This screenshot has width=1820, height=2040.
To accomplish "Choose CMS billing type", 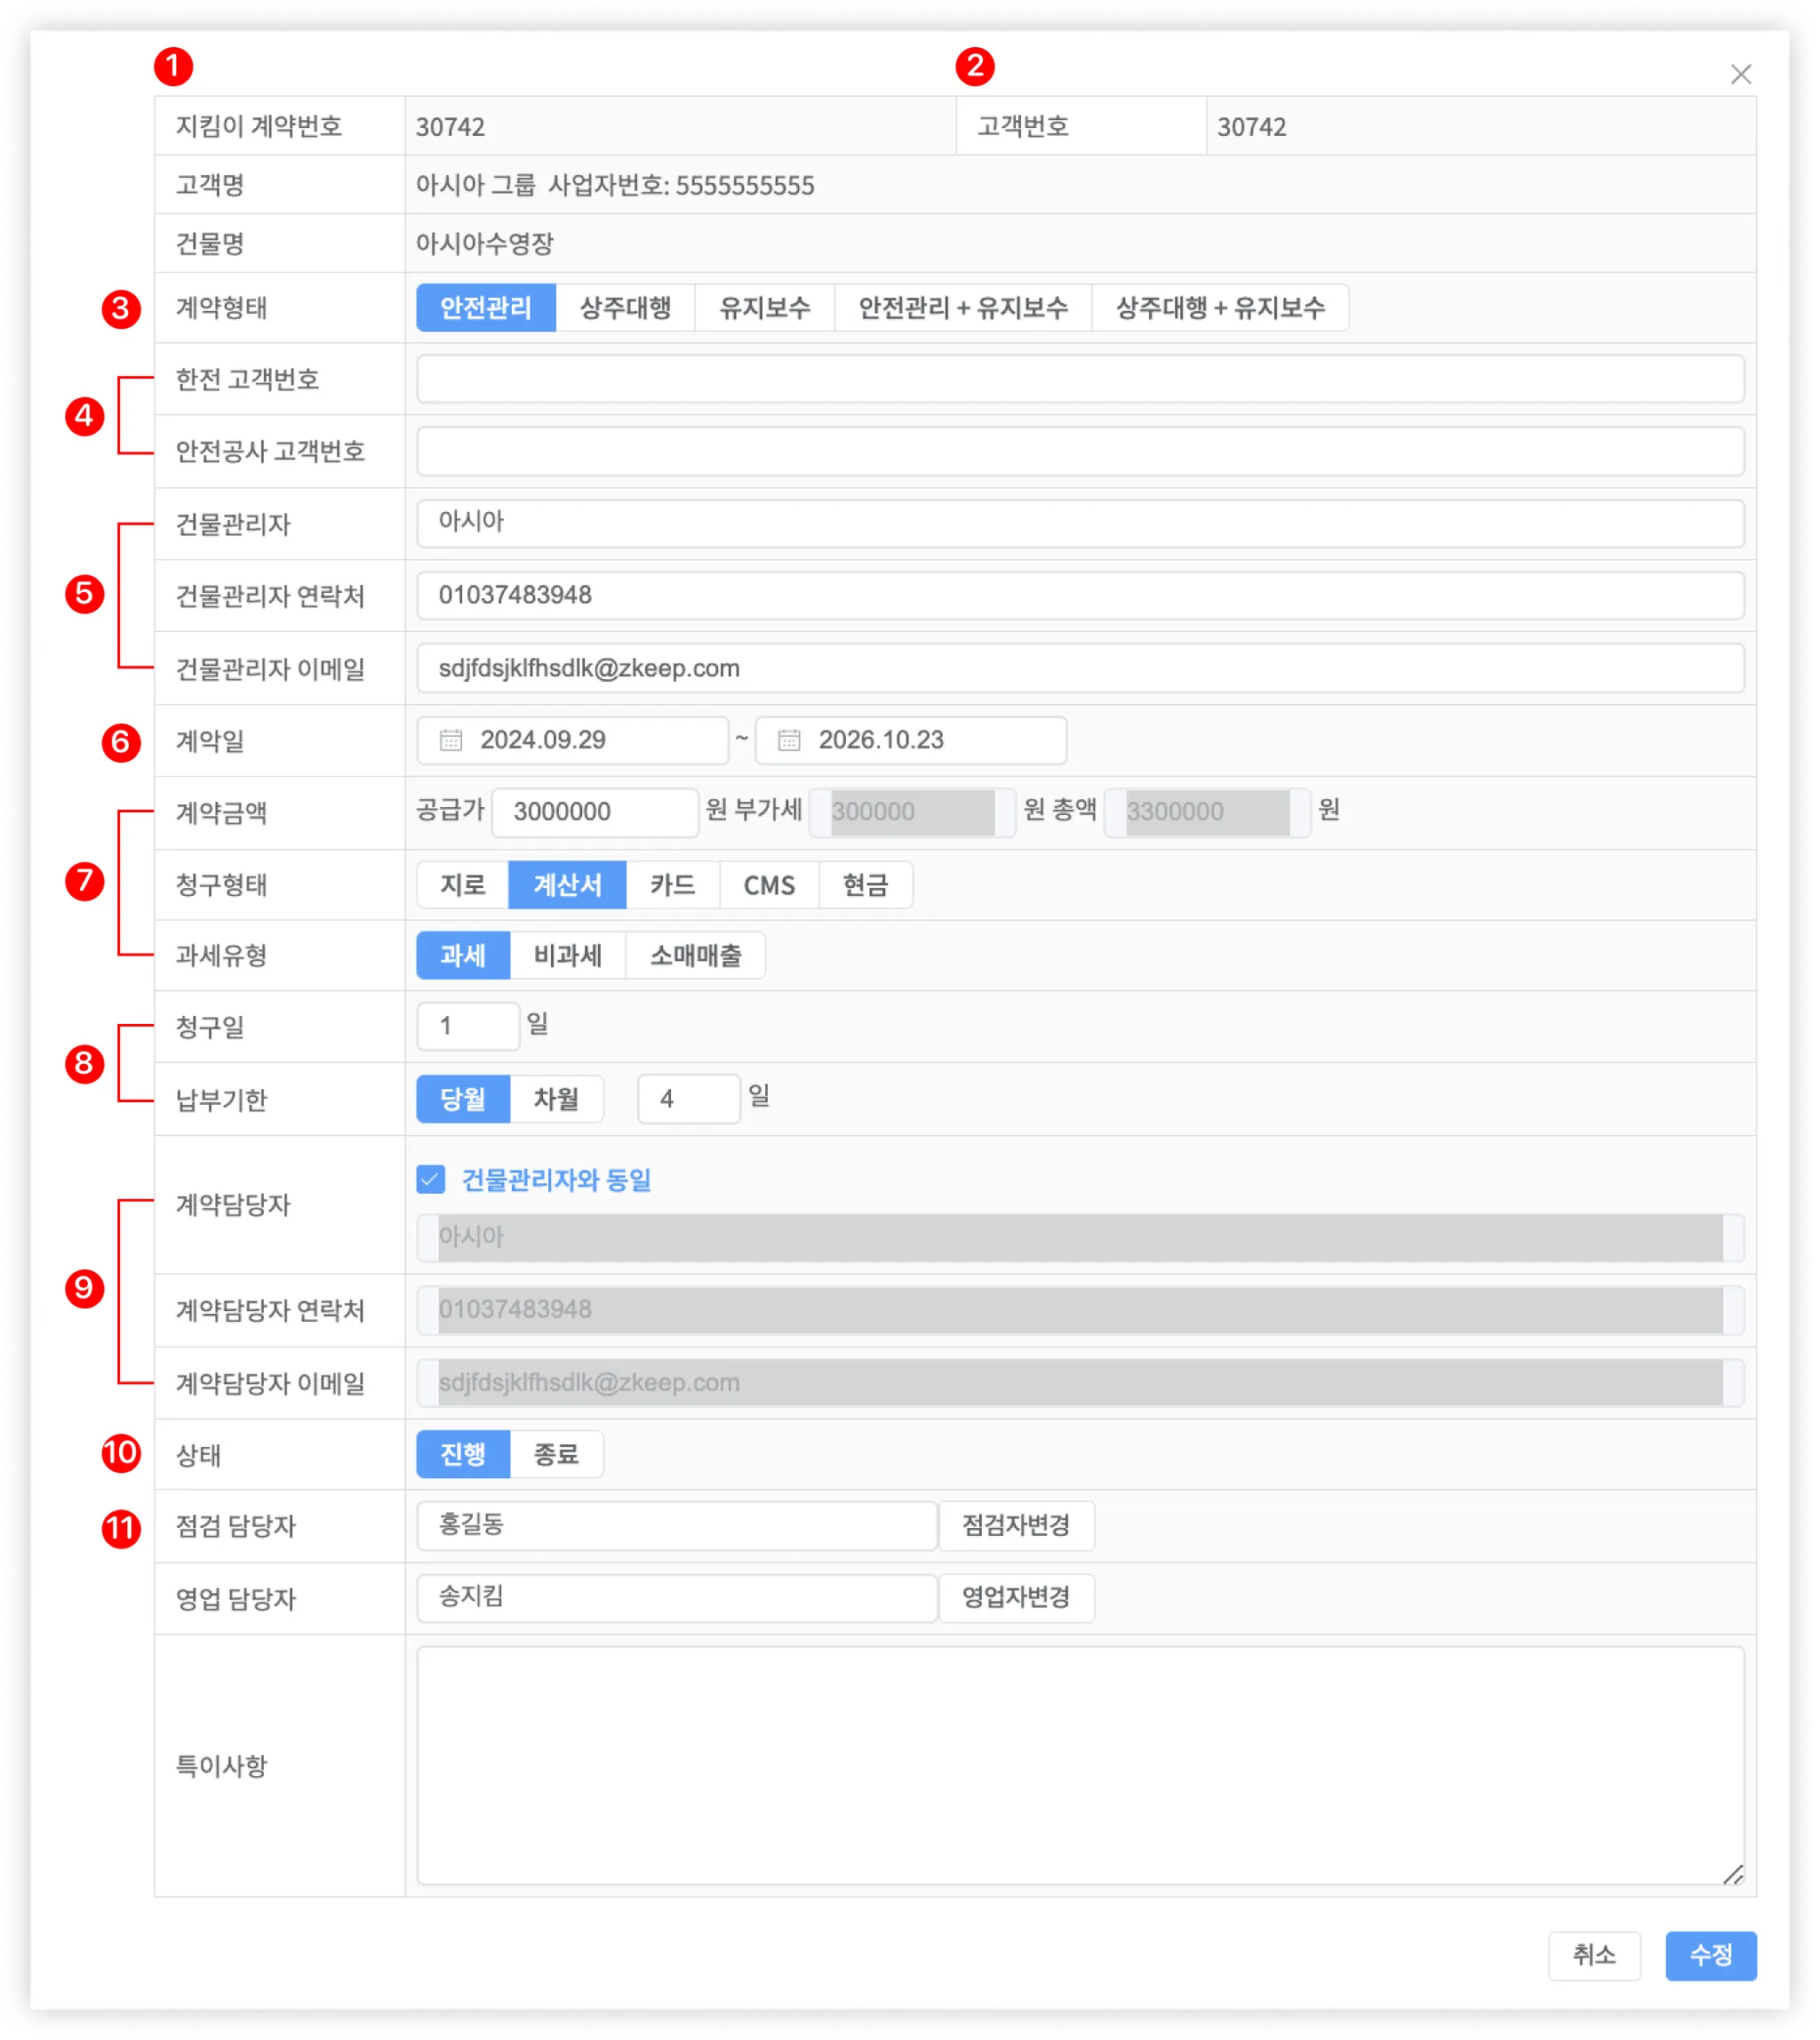I will pos(768,885).
